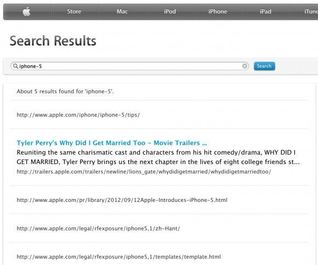The height and width of the screenshot is (265, 318).
Task: Click the Search Results heading
Action: [53, 41]
